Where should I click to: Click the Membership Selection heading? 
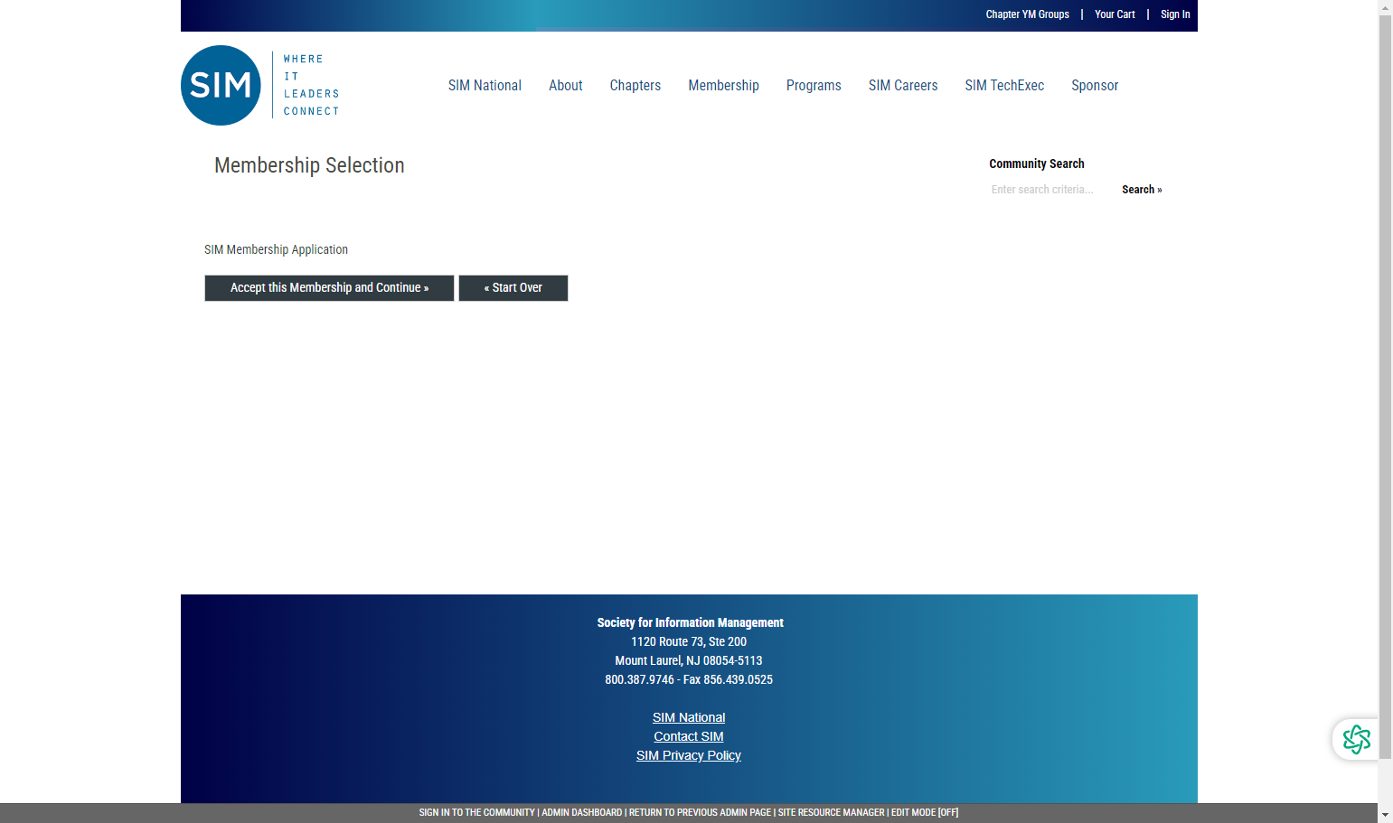[309, 165]
